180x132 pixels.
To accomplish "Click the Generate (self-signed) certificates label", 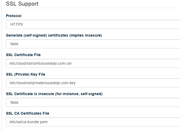I will (x=54, y=35).
